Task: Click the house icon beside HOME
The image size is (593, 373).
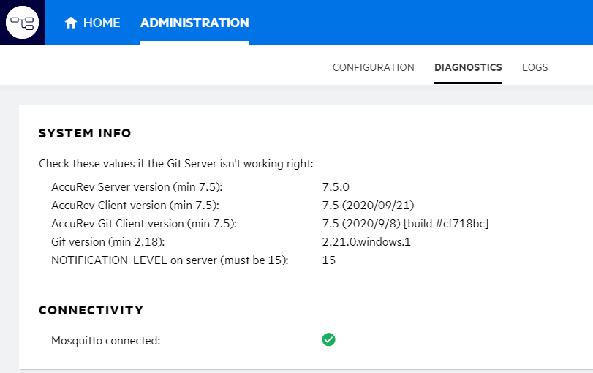Action: 71,23
